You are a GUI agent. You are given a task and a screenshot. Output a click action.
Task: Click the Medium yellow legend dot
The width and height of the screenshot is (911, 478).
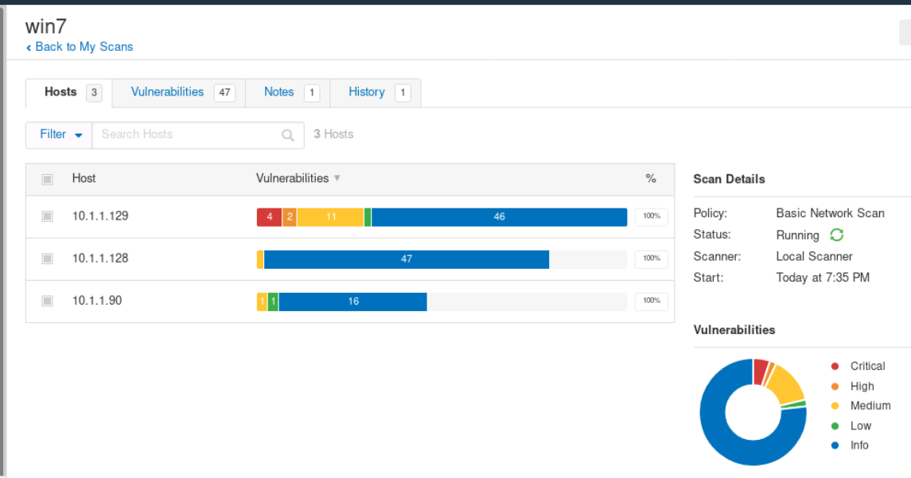tap(835, 406)
